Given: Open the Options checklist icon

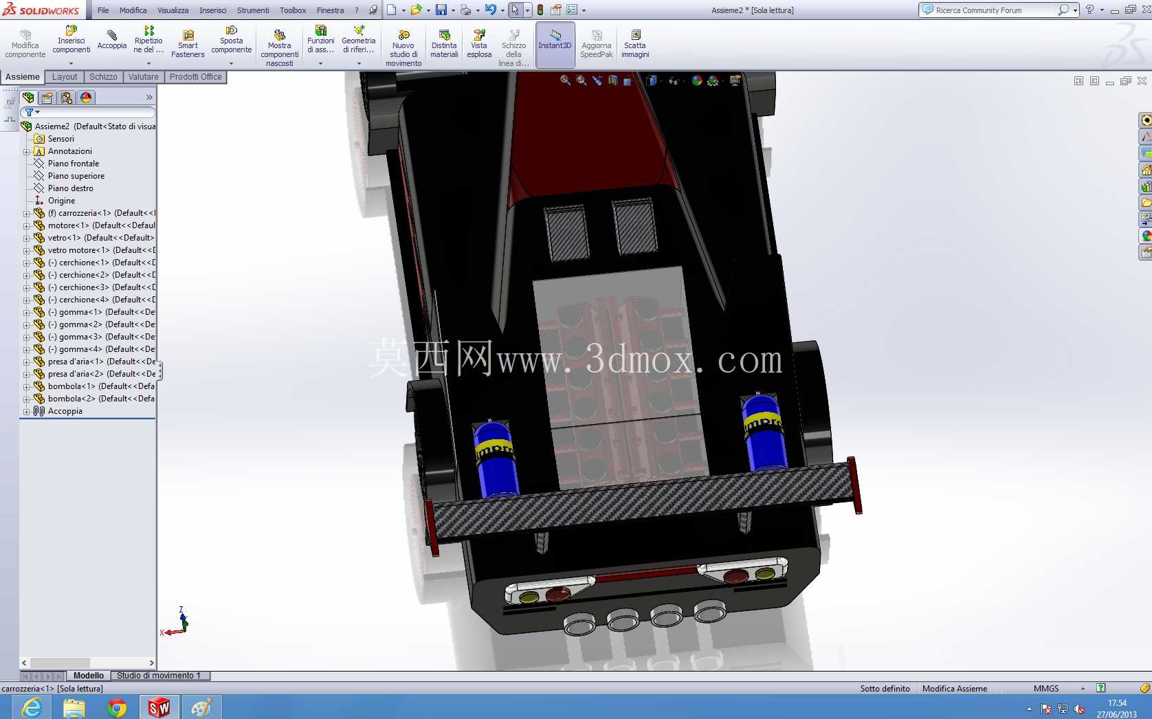Looking at the screenshot, I should (572, 10).
